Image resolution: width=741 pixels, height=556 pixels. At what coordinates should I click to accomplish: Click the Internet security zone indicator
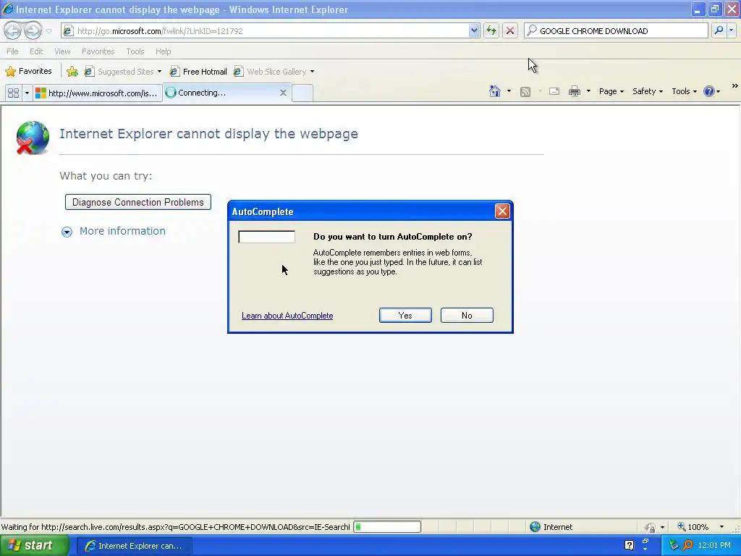551,527
